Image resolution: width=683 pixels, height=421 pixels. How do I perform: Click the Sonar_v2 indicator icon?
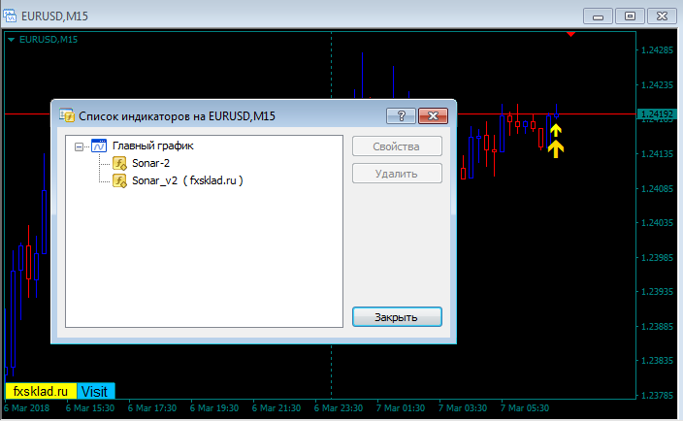point(119,180)
